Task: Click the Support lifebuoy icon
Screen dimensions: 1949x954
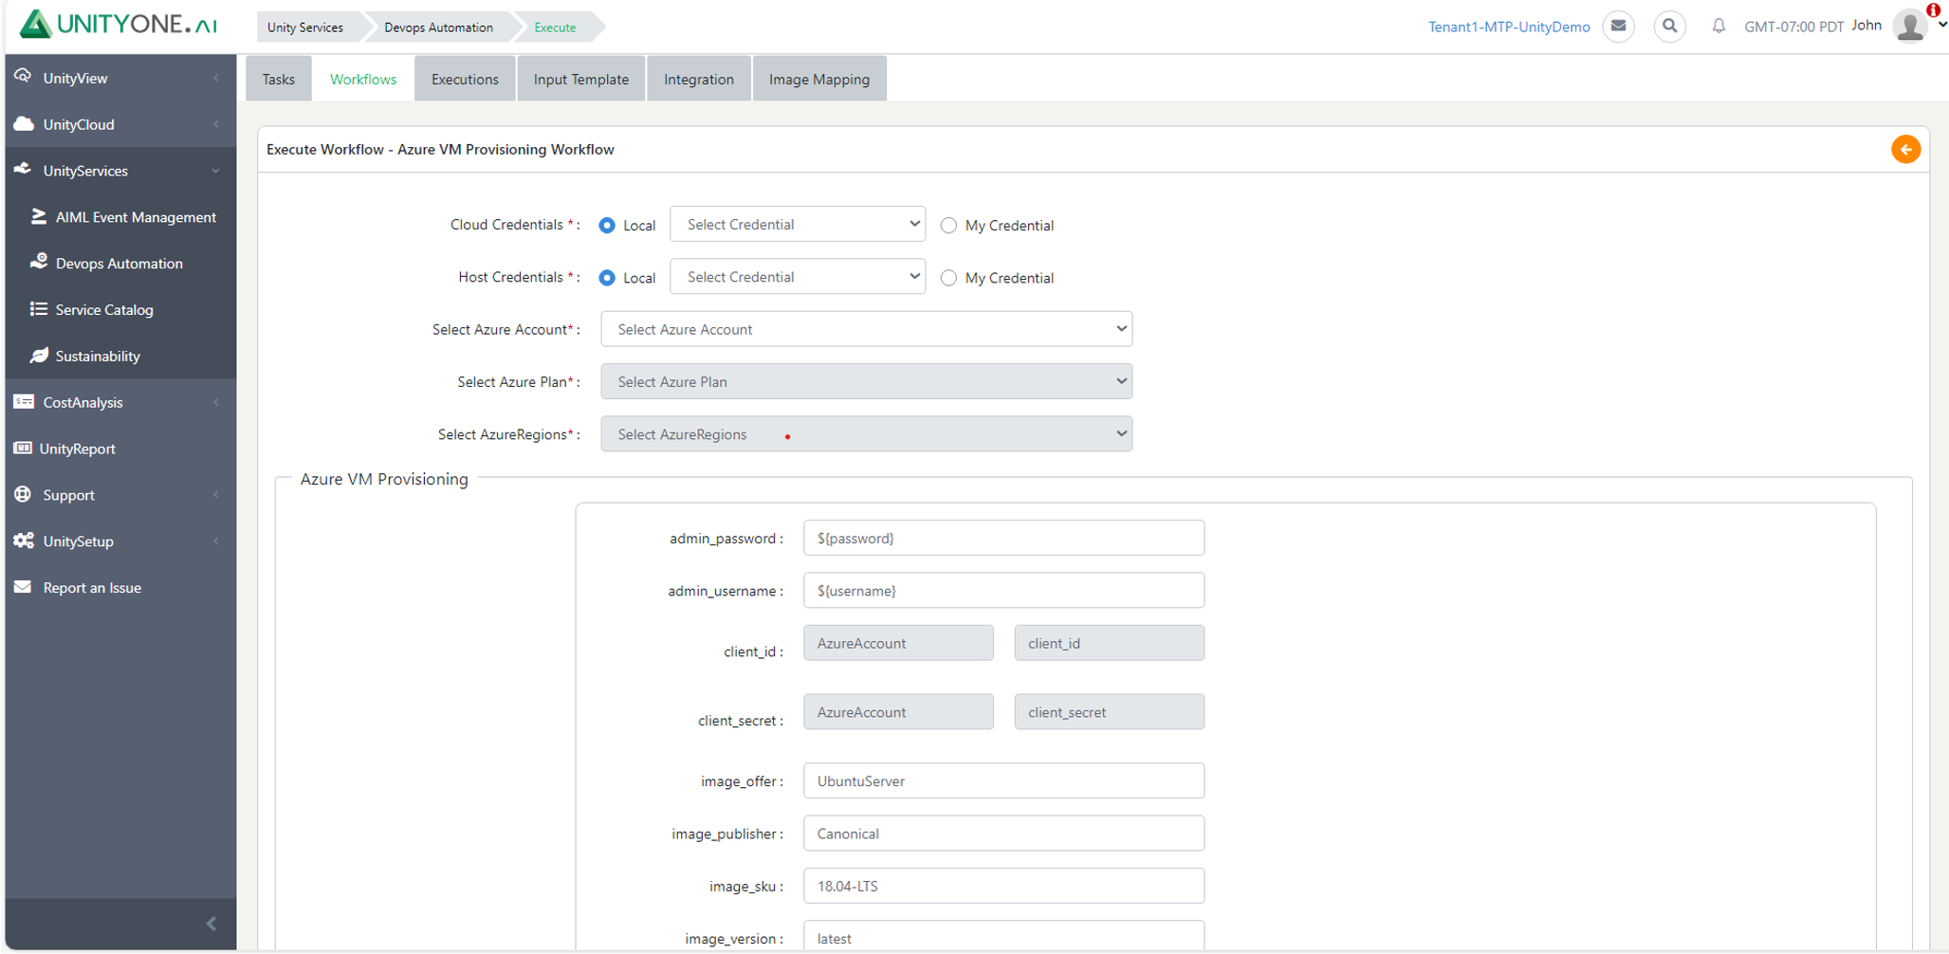Action: [23, 494]
